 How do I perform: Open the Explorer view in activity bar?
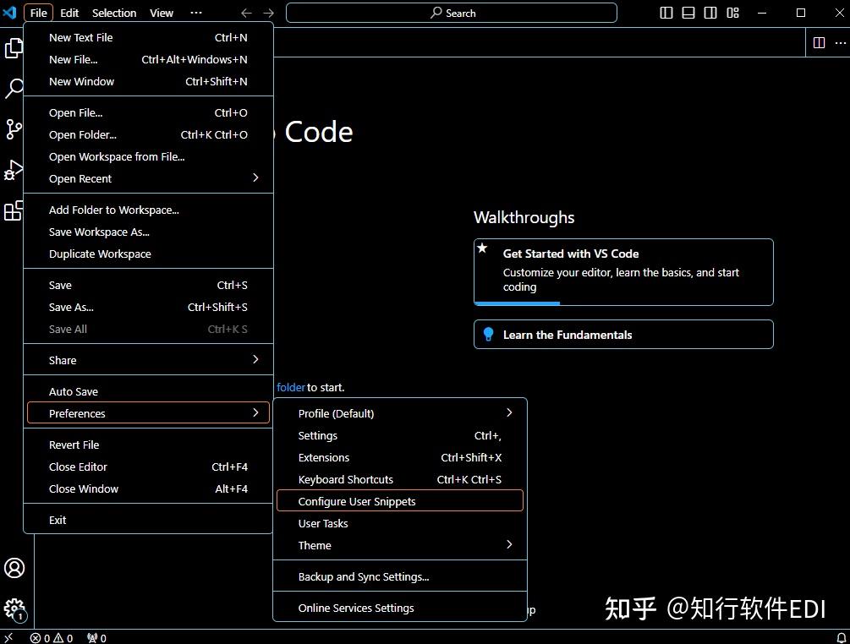click(14, 48)
